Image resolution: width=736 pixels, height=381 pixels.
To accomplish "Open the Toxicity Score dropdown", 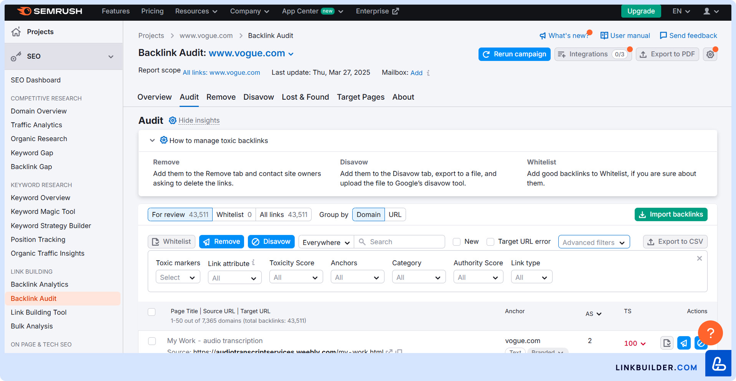I will coord(296,277).
